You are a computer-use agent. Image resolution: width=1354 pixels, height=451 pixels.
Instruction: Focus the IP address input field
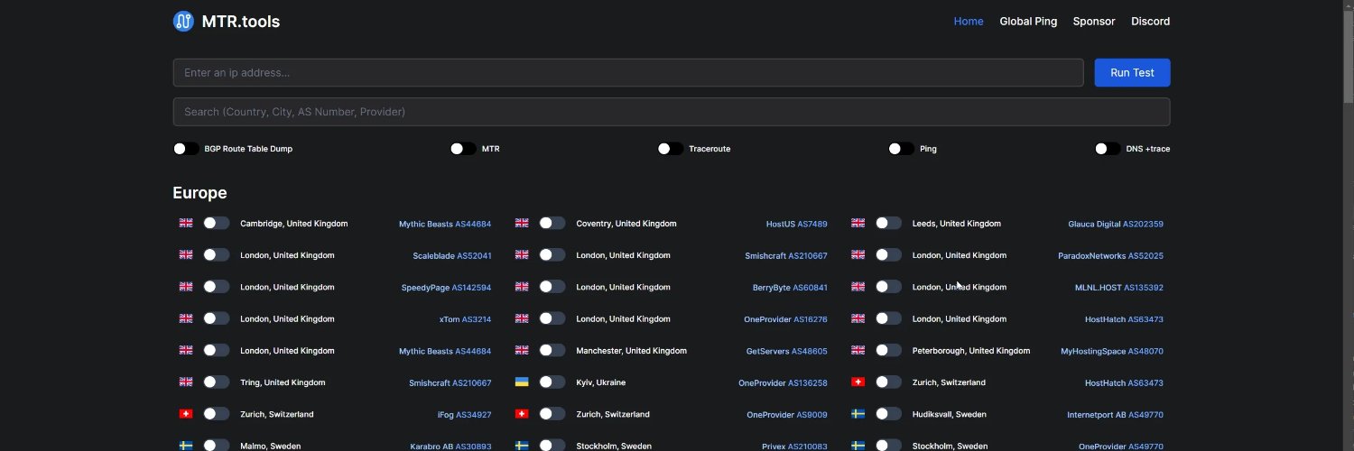(x=628, y=73)
